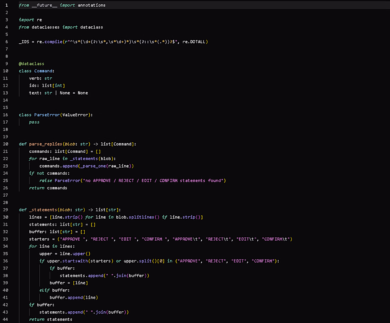Image resolution: width=390 pixels, height=323 pixels.
Task: Click 'buffer = [line]' assignment
Action: pyautogui.click(x=69, y=283)
